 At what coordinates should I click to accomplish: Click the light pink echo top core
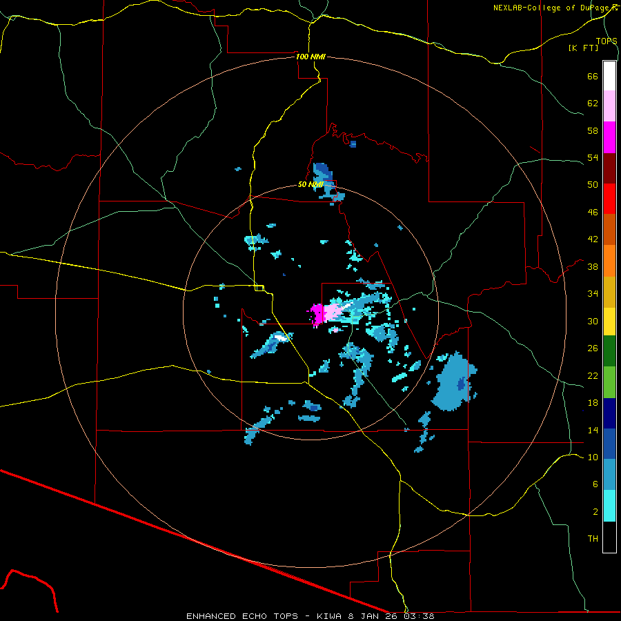tap(333, 312)
